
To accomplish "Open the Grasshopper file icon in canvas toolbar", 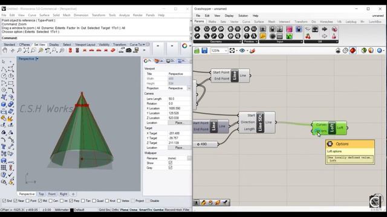I will pyautogui.click(x=197, y=51).
